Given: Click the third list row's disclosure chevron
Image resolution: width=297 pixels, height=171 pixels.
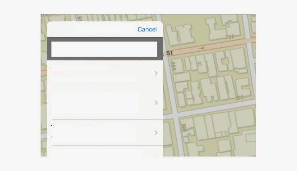Looking at the screenshot, I should pyautogui.click(x=156, y=133).
